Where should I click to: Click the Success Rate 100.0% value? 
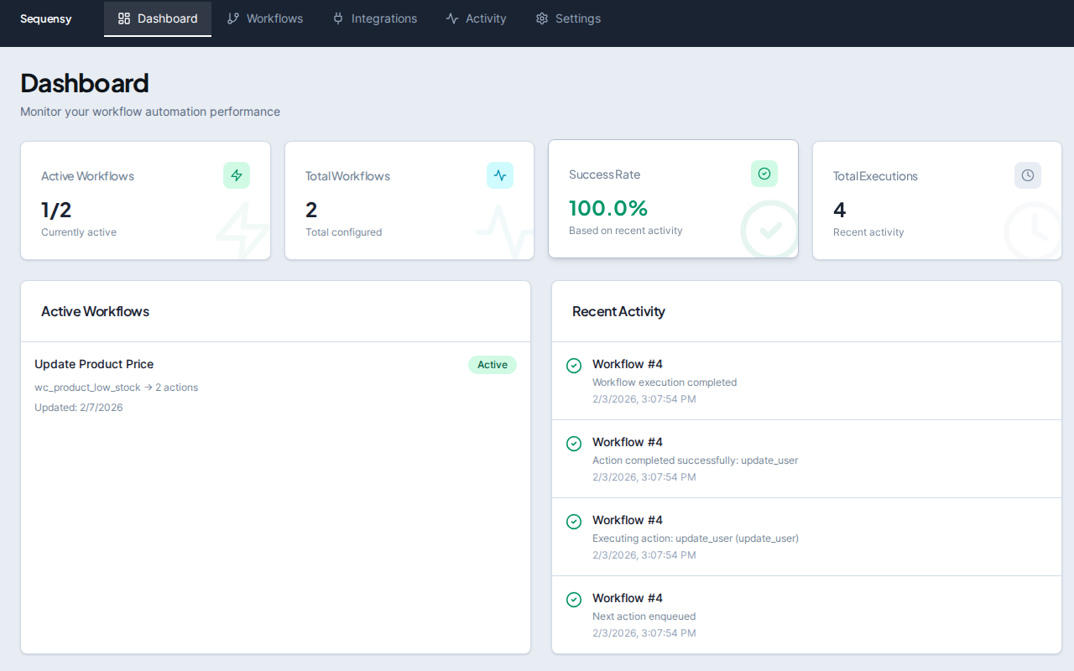608,208
